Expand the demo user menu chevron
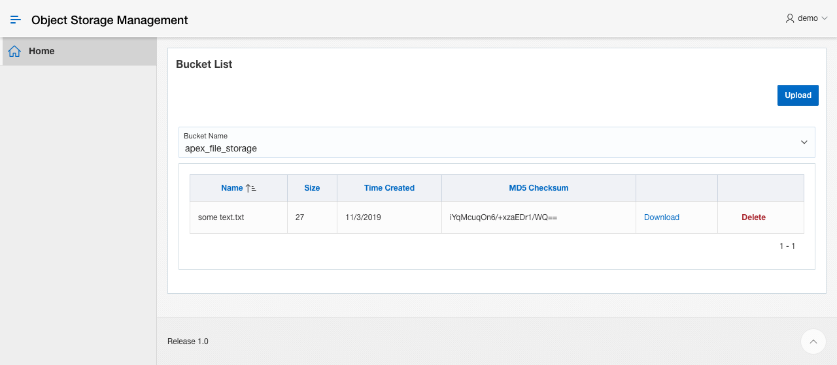 tap(825, 18)
